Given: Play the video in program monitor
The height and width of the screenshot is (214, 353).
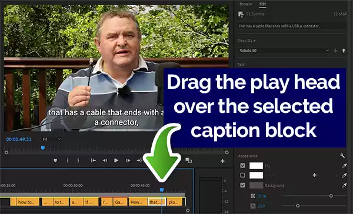Looking at the screenshot, I should coord(116,160).
